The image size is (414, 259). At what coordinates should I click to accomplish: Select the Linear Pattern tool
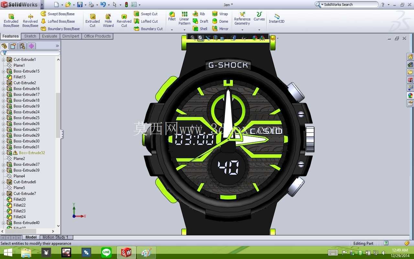184,18
